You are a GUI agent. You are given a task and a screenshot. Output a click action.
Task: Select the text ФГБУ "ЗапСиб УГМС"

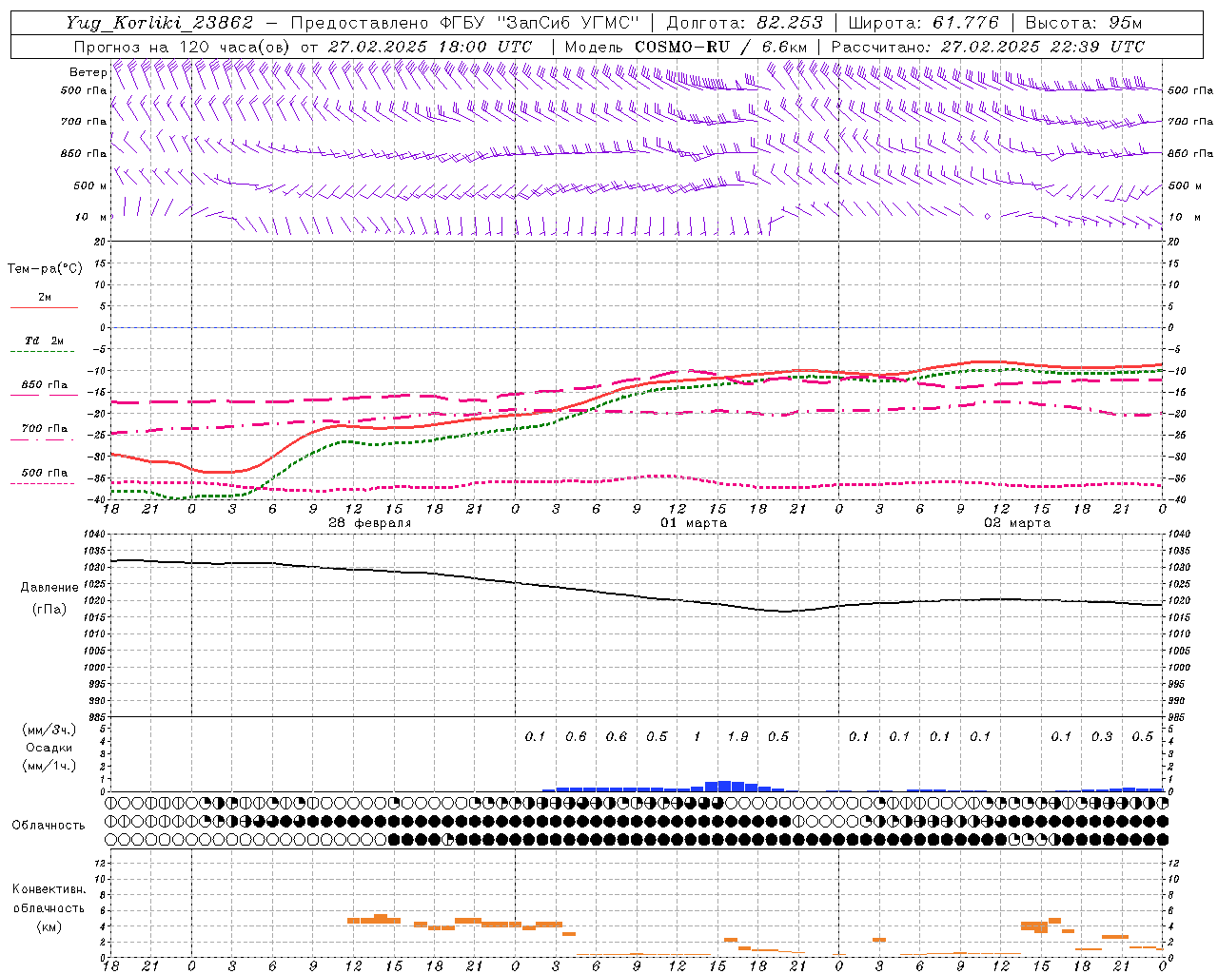pyautogui.click(x=540, y=23)
